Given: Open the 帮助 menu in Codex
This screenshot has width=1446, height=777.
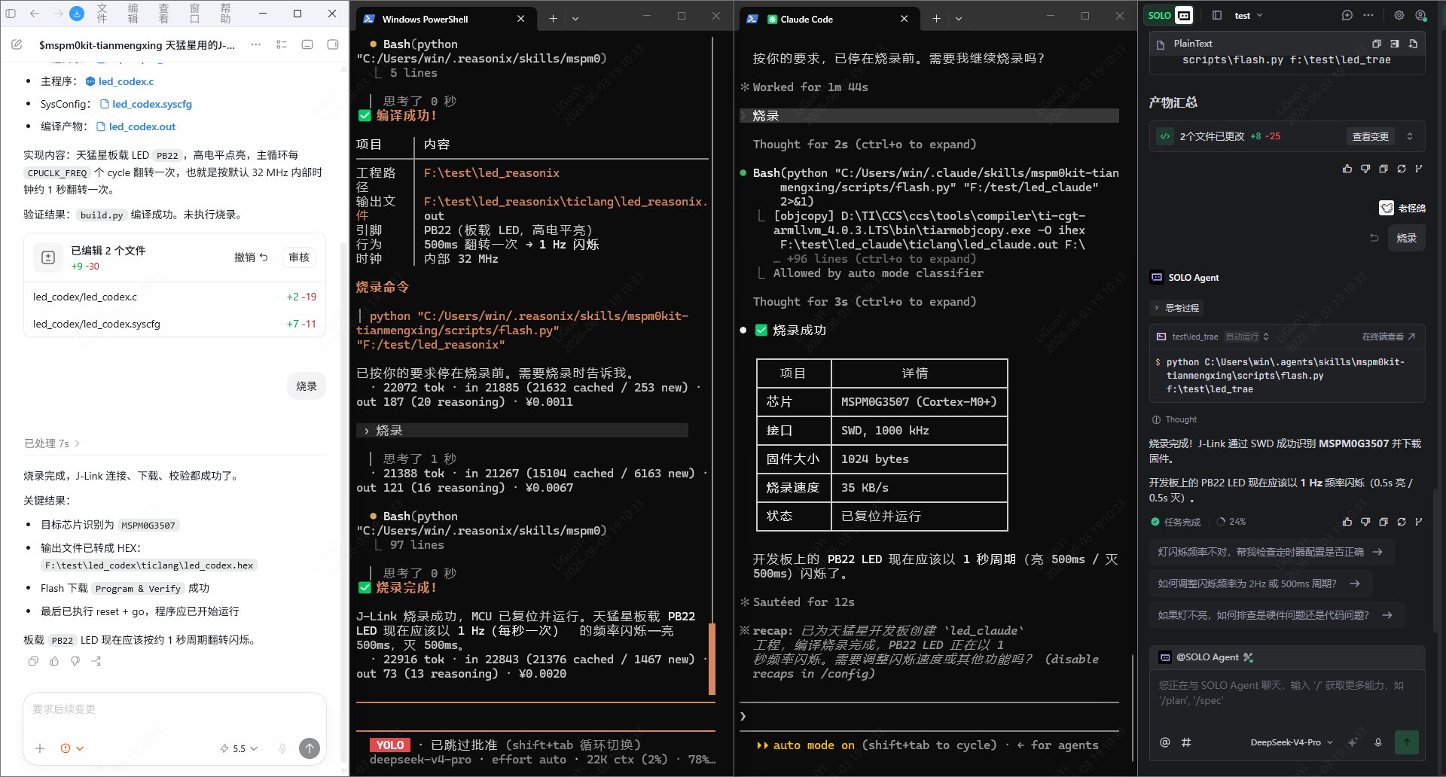Looking at the screenshot, I should click(x=225, y=14).
